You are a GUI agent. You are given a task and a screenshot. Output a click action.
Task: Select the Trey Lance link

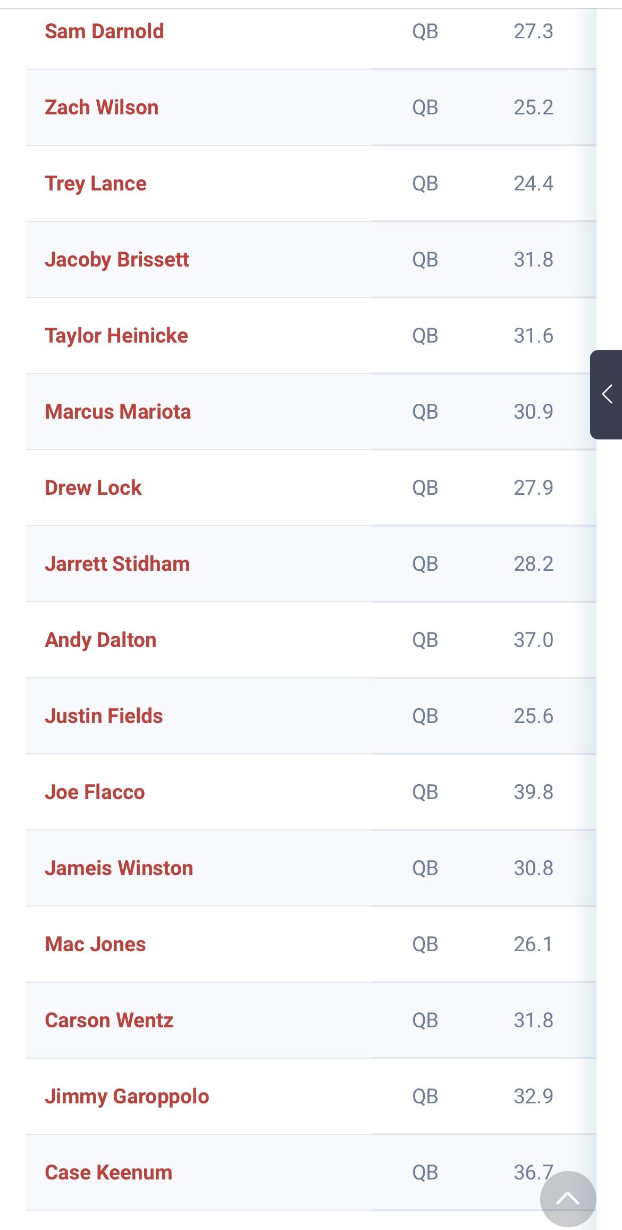(x=96, y=184)
